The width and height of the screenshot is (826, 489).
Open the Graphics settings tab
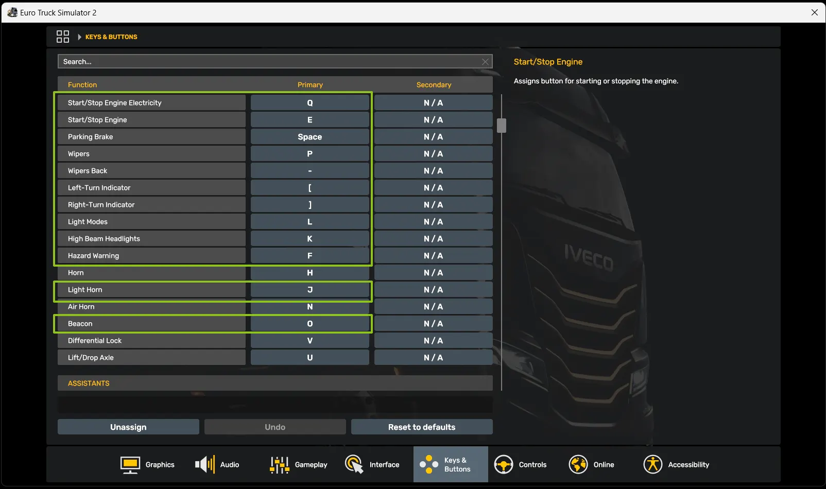coord(147,465)
